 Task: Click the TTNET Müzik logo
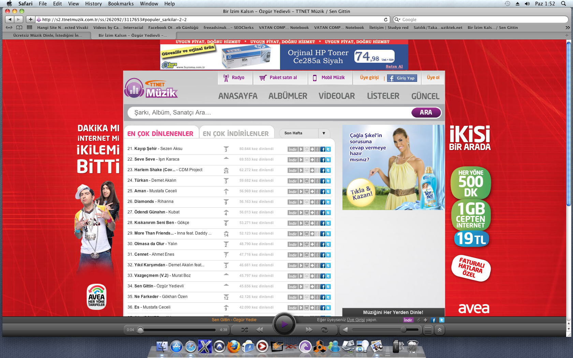click(151, 88)
